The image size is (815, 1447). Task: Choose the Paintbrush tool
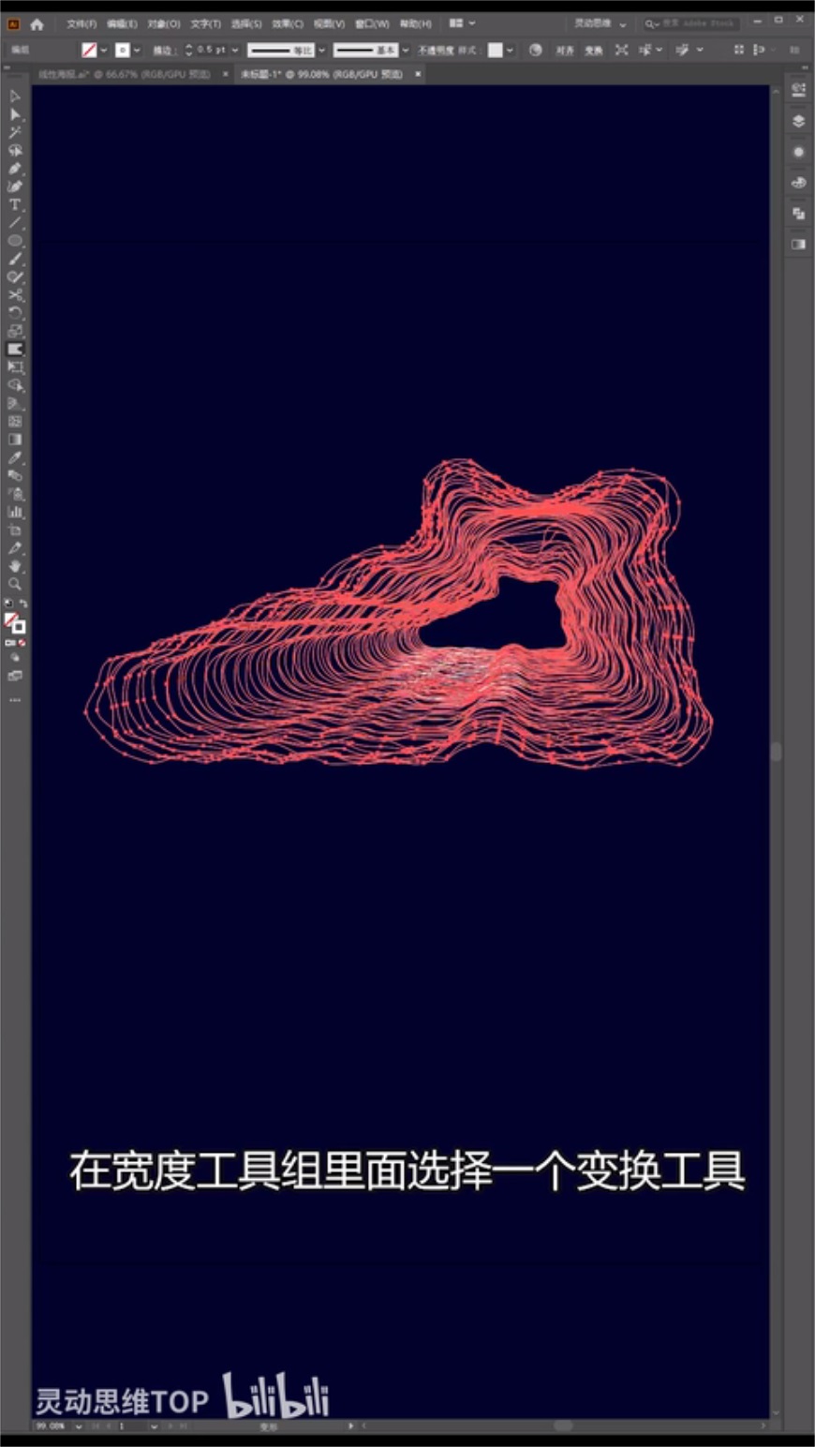click(15, 260)
